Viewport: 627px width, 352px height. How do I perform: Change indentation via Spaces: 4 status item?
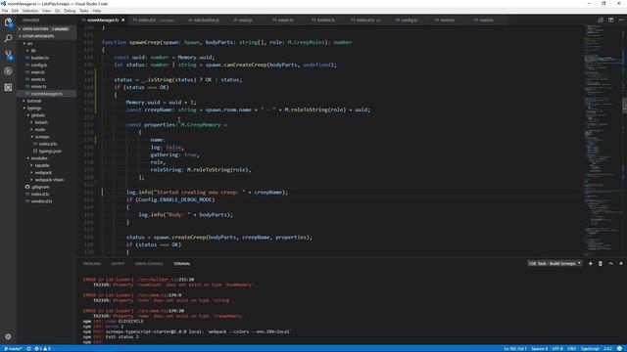[540, 349]
